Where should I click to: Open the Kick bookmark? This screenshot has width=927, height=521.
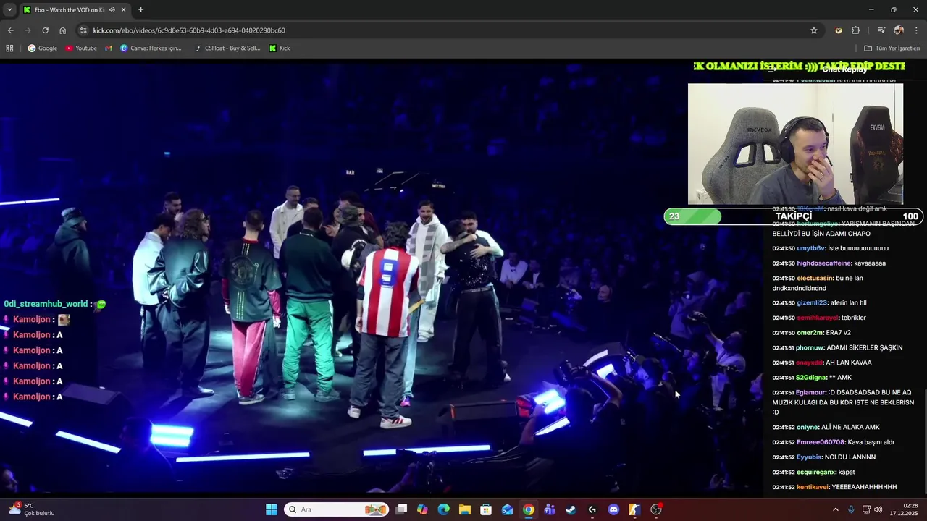[280, 48]
